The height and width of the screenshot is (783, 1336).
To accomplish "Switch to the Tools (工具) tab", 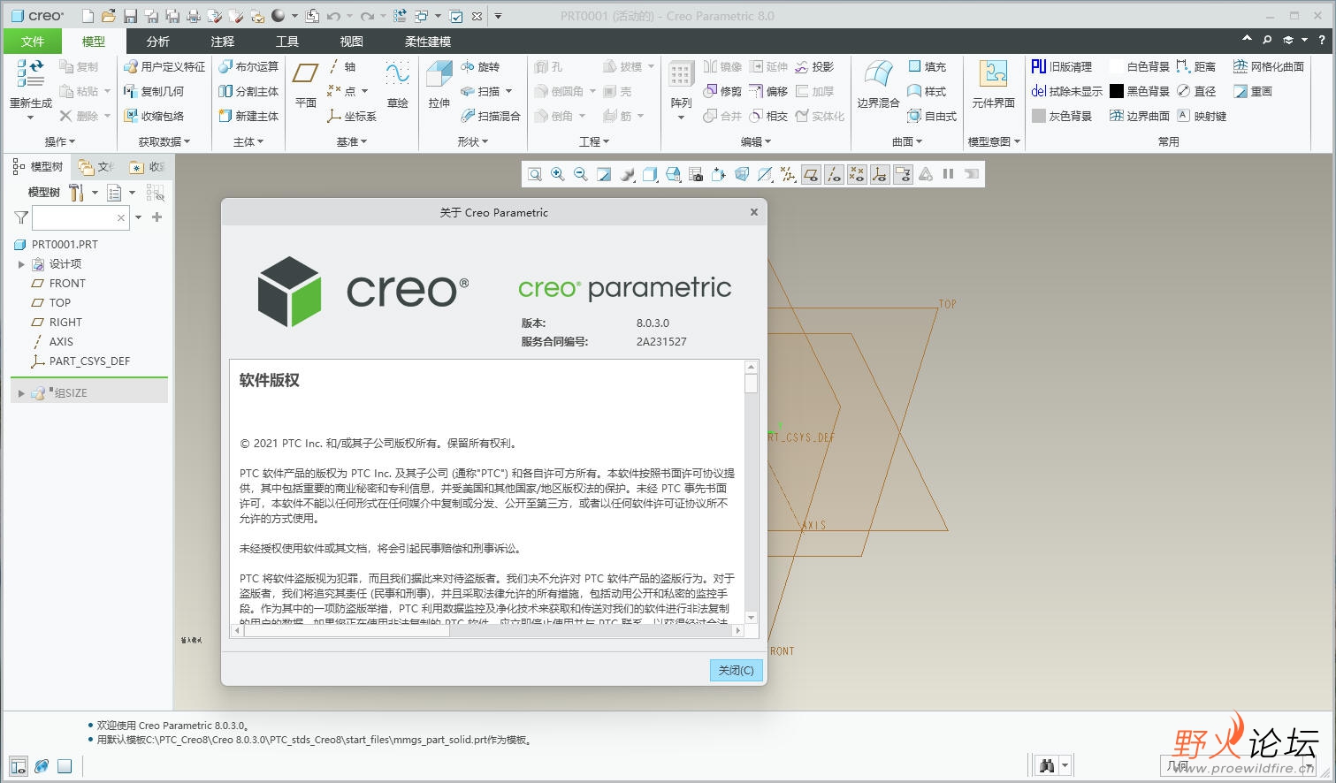I will click(287, 41).
